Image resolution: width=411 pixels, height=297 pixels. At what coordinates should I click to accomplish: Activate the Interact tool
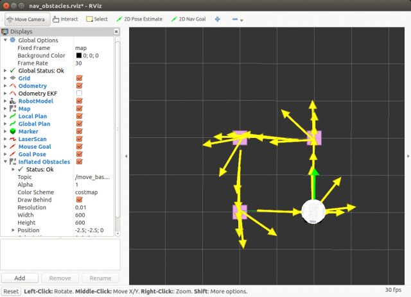point(65,19)
